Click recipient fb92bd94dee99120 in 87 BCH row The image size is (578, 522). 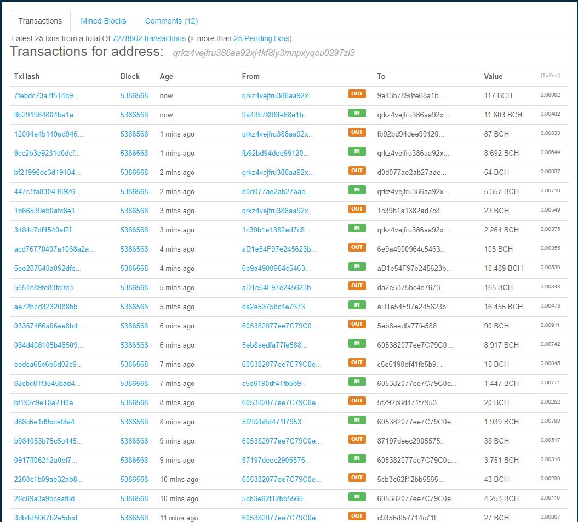(411, 134)
